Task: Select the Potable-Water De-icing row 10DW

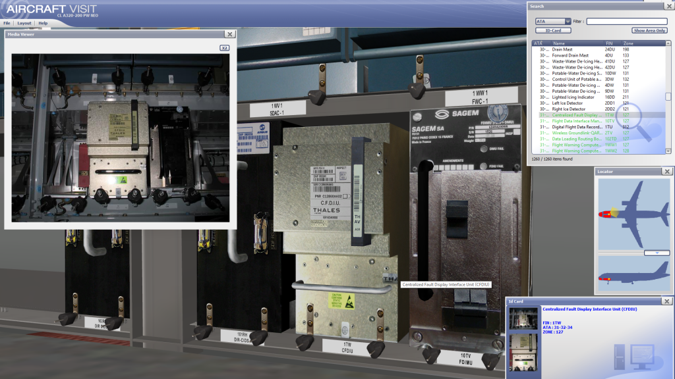Action: pyautogui.click(x=599, y=74)
